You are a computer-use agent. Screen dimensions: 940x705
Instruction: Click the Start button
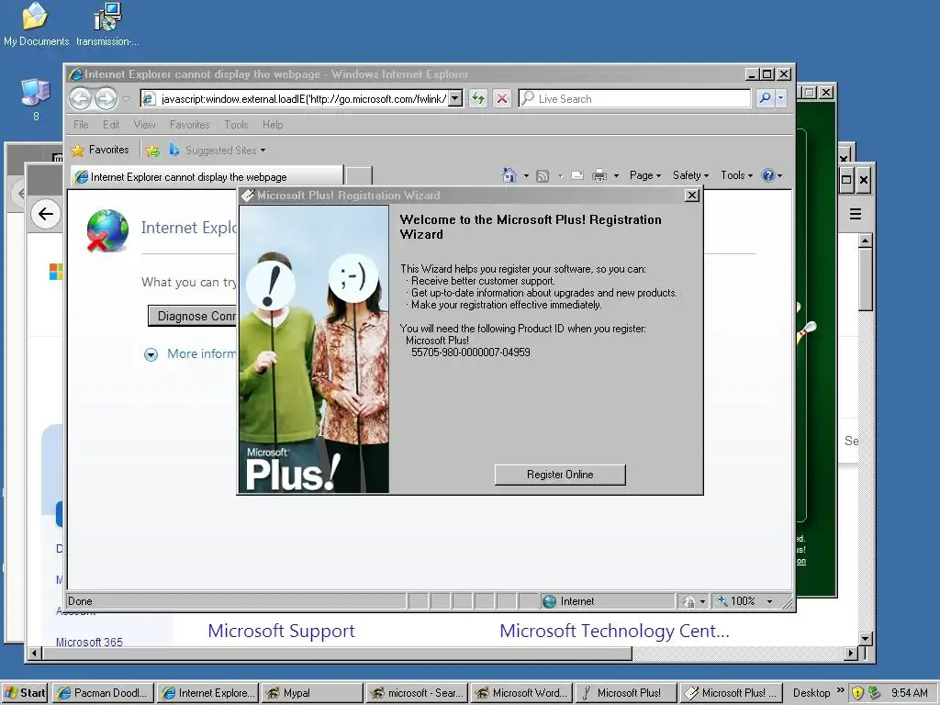[x=25, y=693]
